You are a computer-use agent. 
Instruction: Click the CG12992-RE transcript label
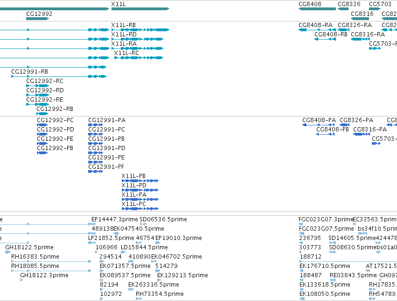coord(45,100)
